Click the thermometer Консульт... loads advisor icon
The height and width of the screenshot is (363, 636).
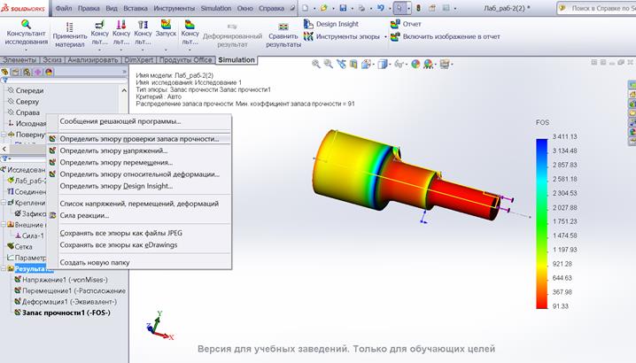120,24
